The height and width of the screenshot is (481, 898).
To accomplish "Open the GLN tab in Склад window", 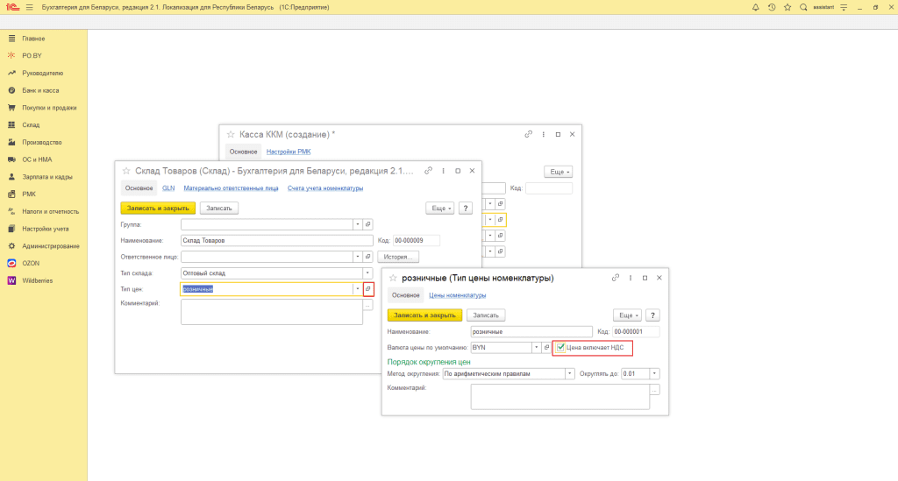I will coord(168,188).
